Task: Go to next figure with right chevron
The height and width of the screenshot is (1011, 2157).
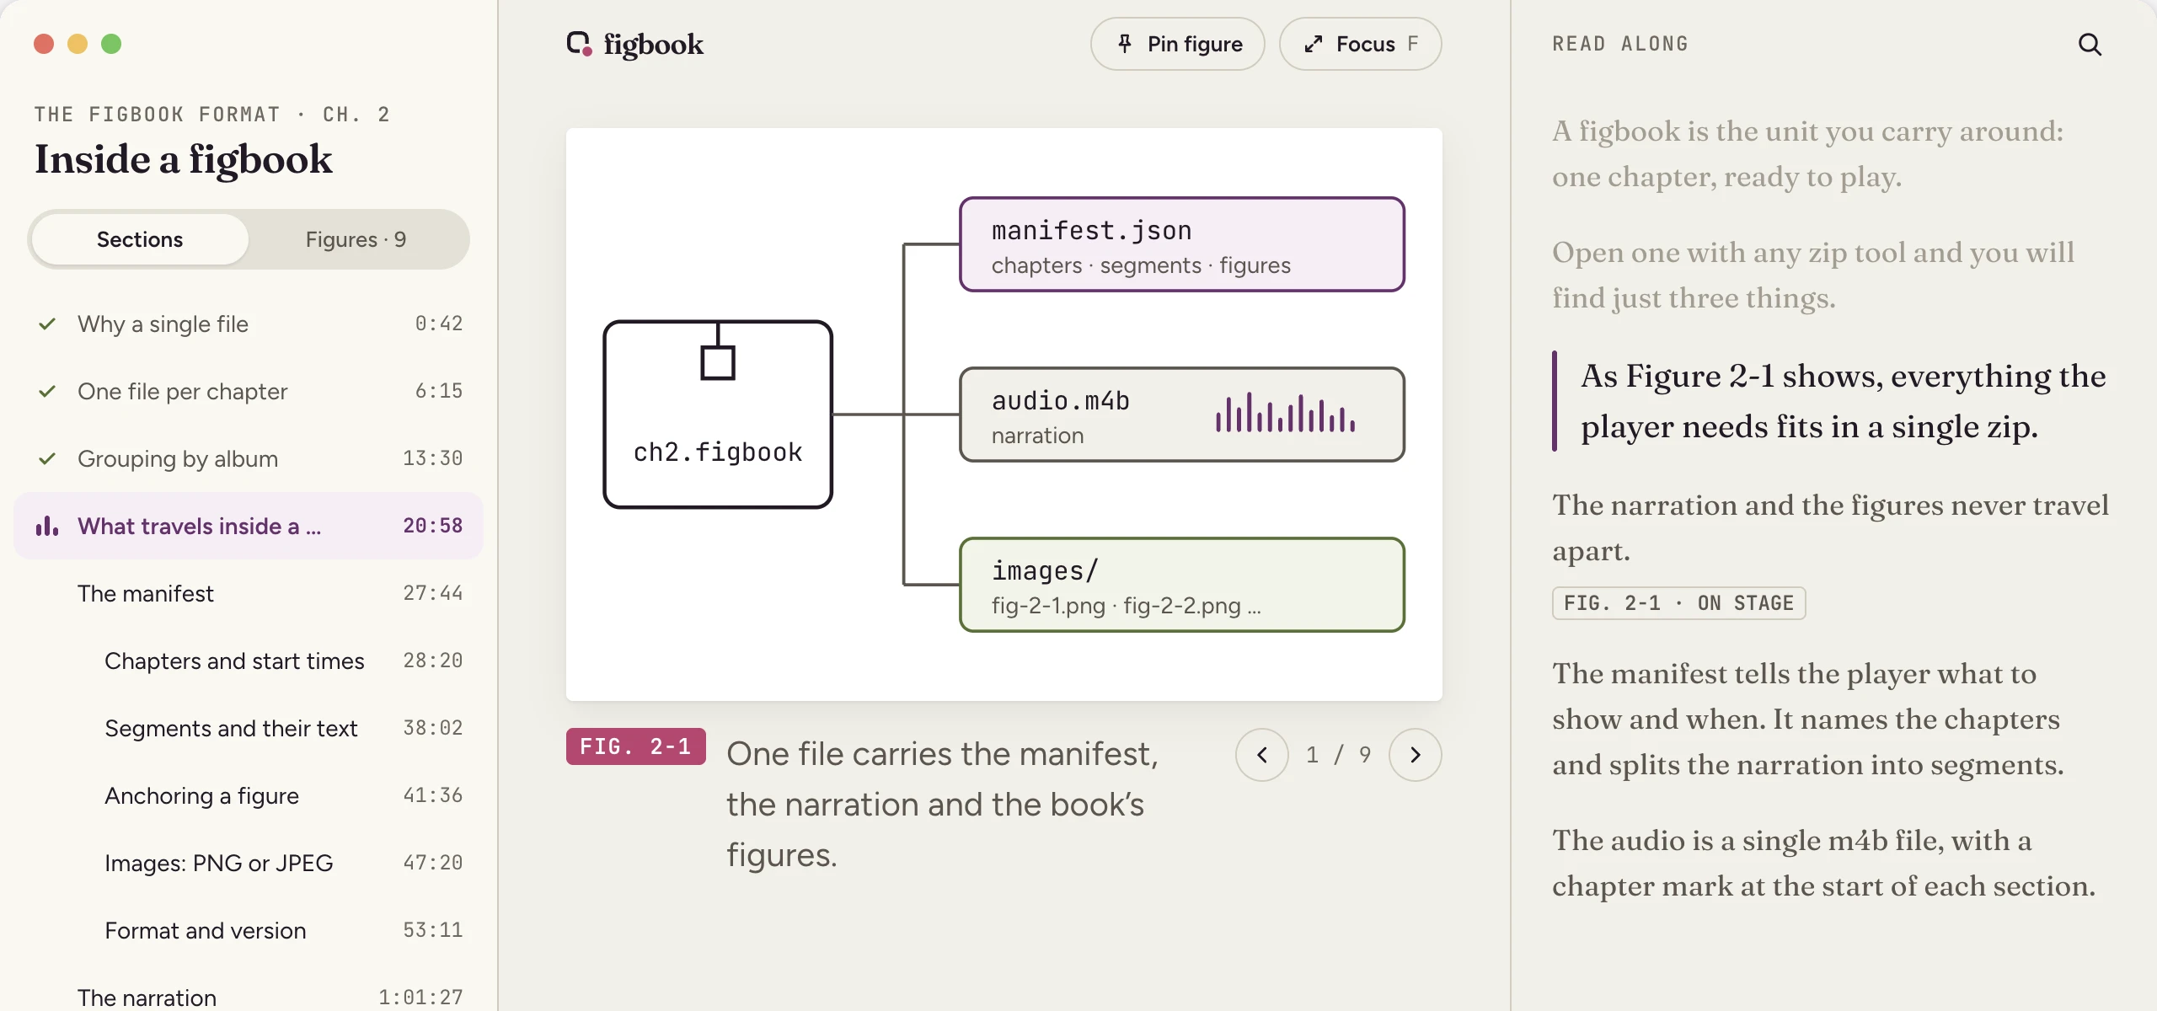Action: (x=1415, y=755)
